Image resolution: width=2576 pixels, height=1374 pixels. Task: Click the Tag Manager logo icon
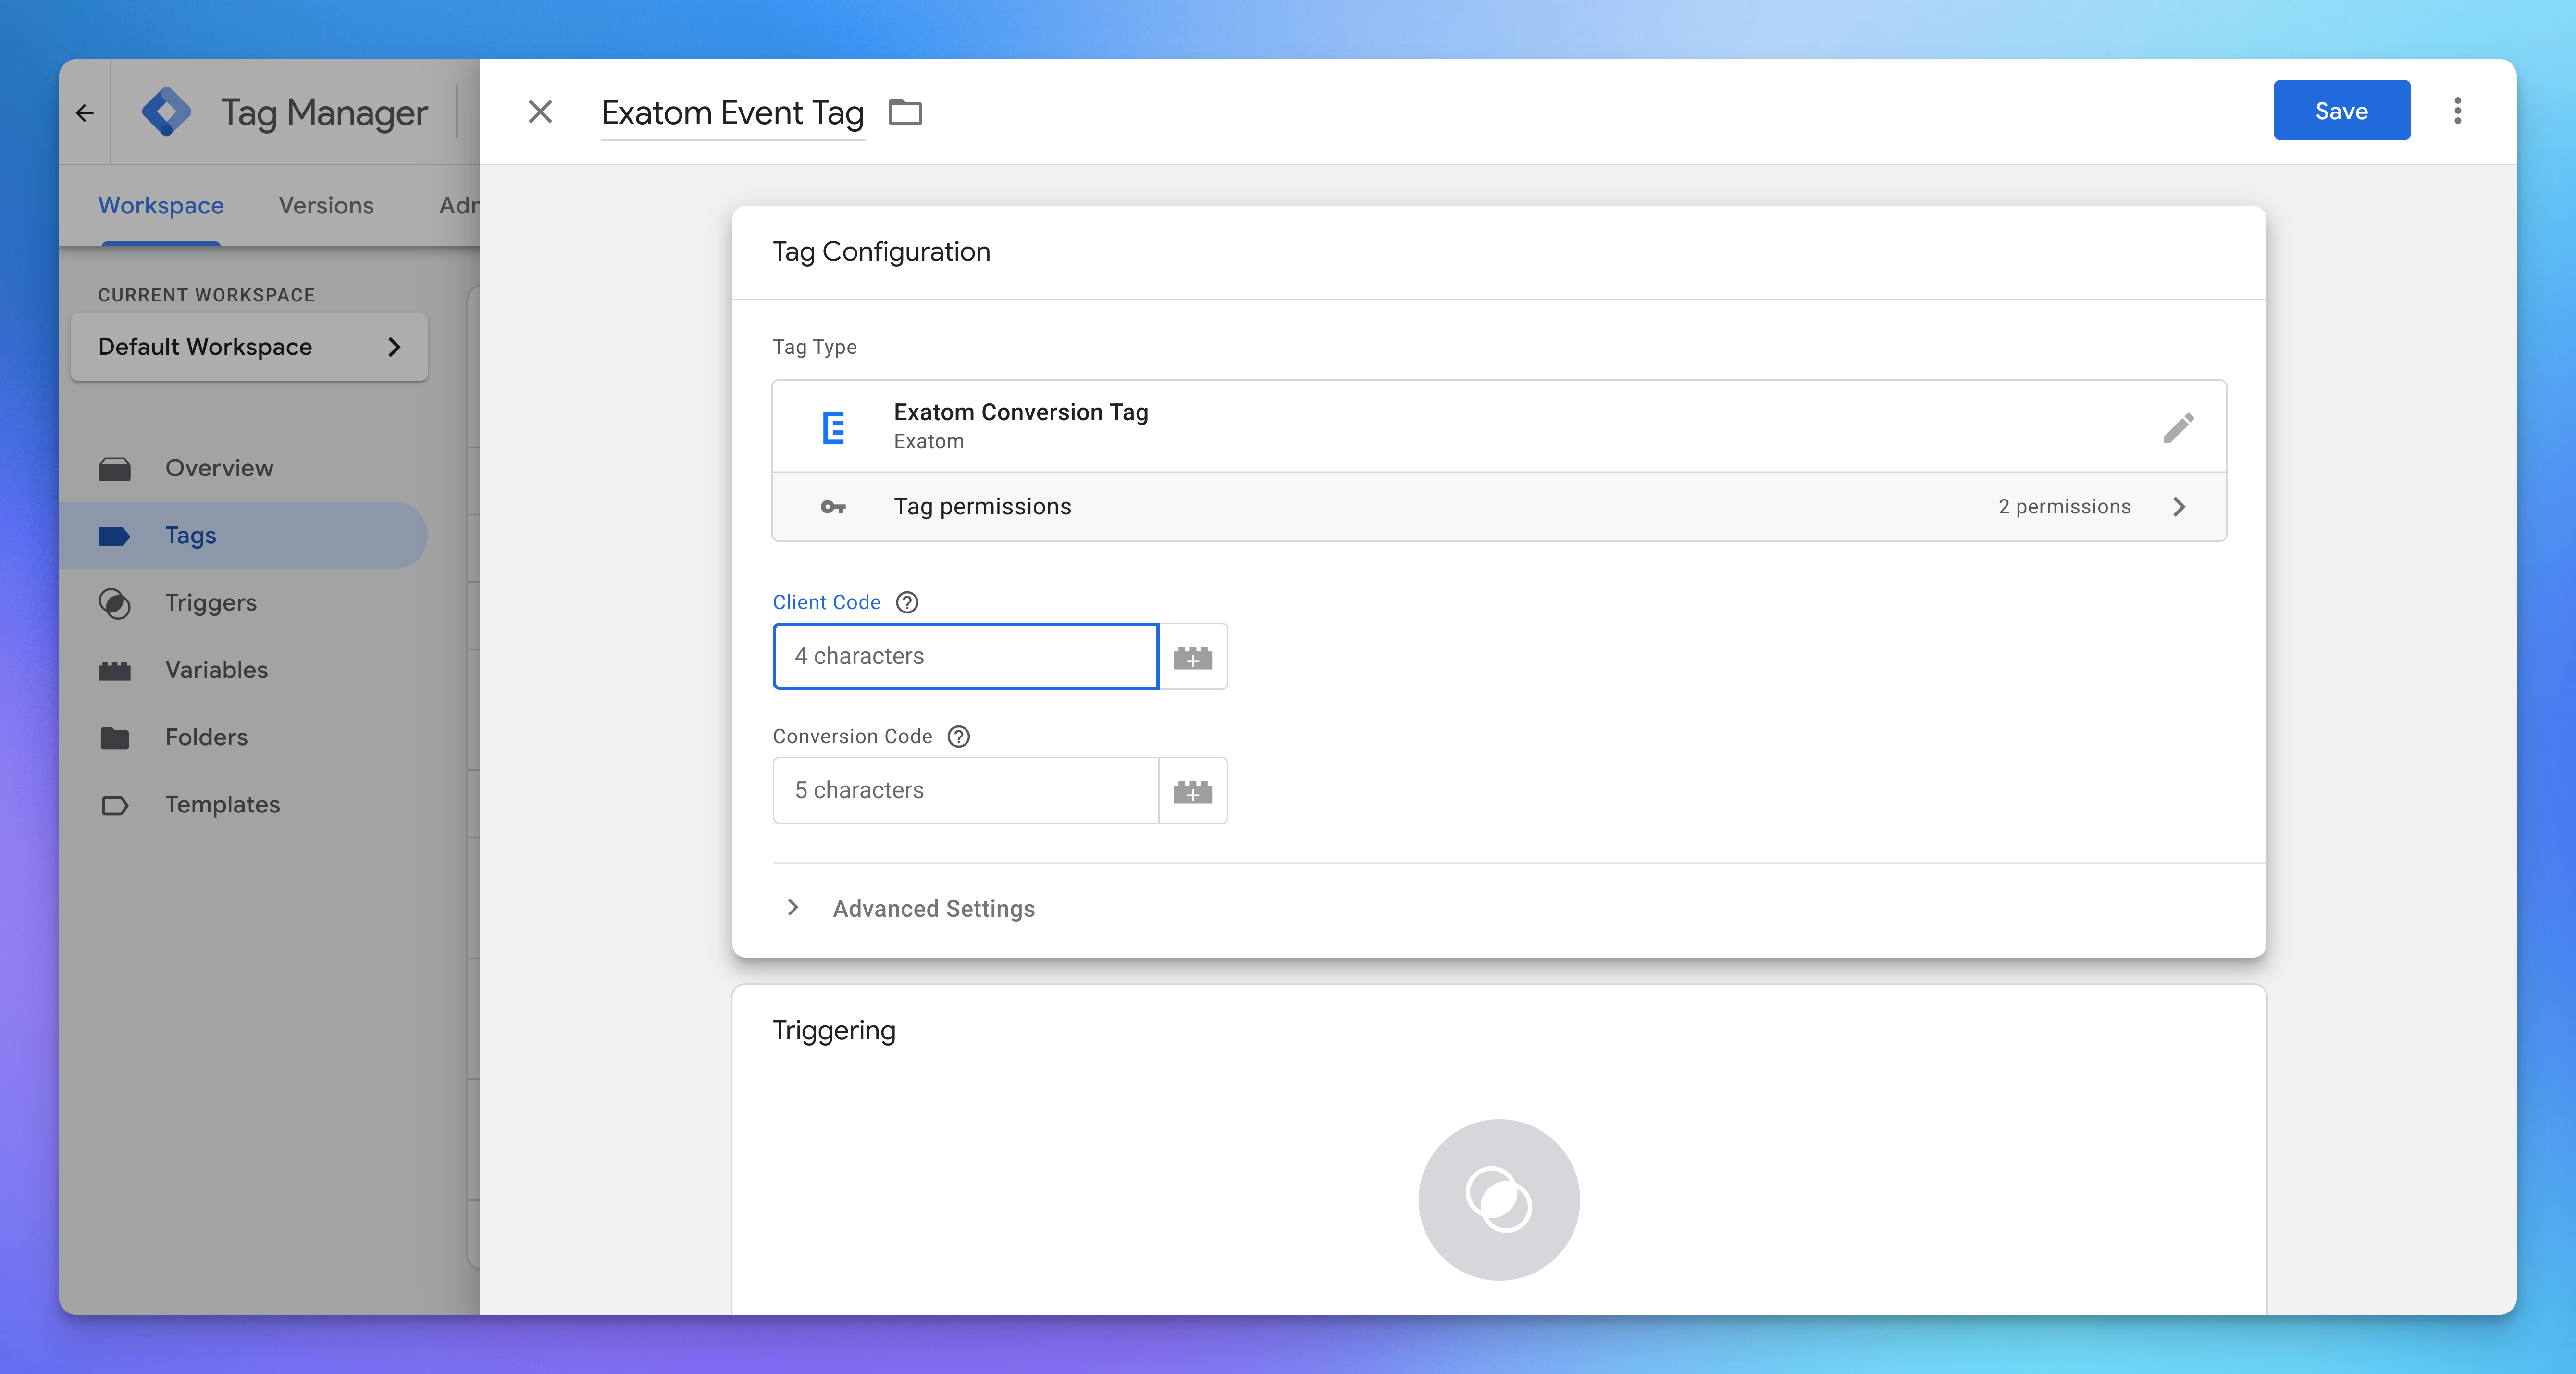point(166,112)
